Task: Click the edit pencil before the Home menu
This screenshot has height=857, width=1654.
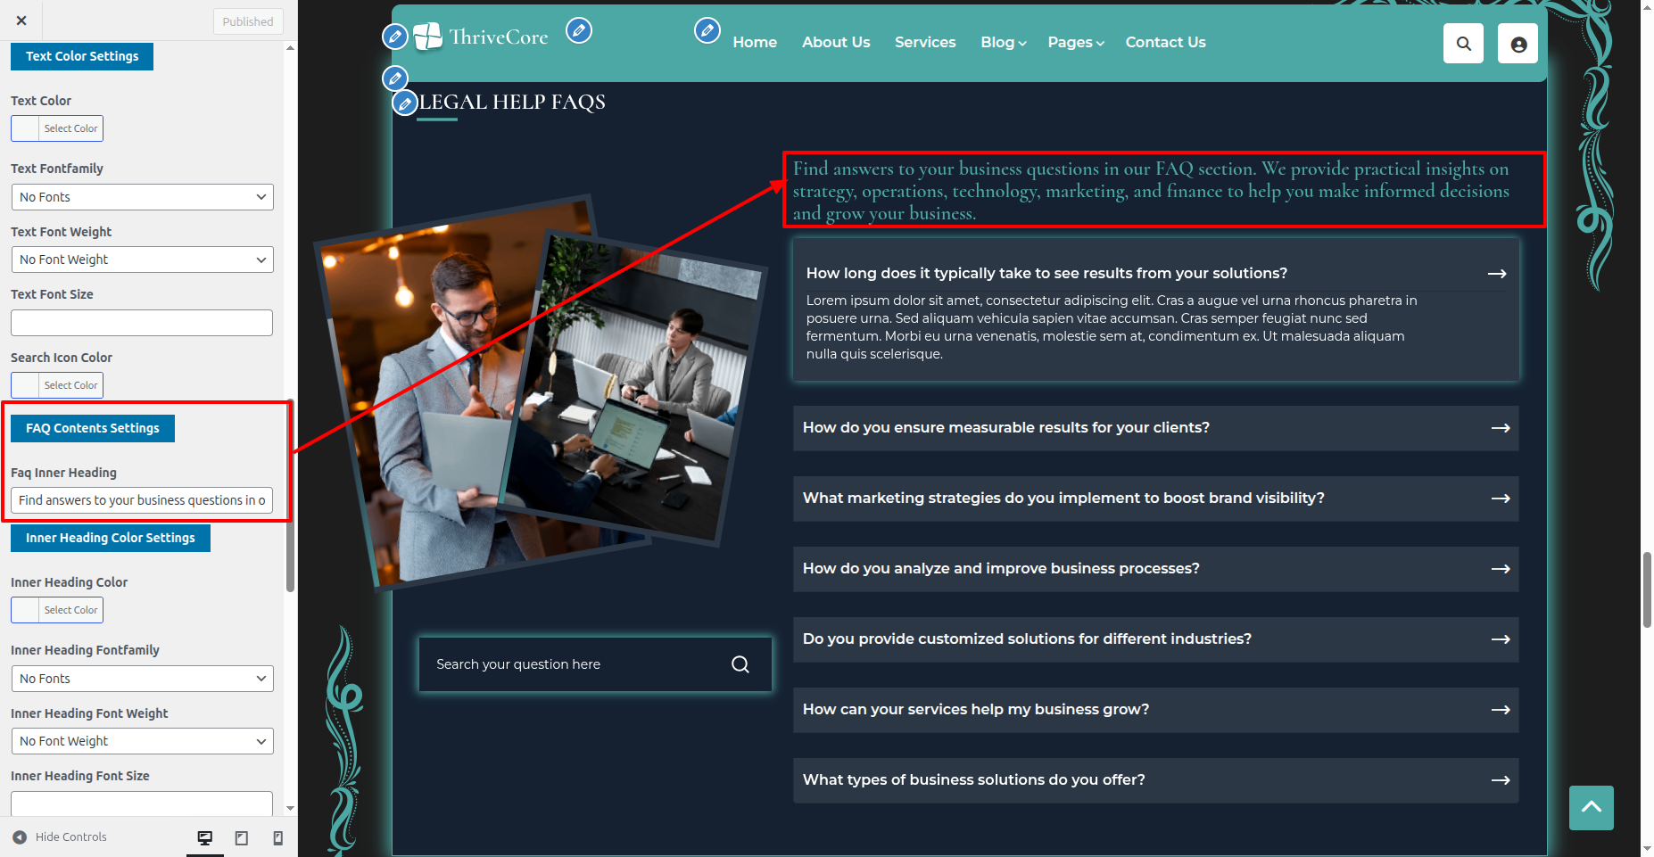Action: tap(707, 31)
